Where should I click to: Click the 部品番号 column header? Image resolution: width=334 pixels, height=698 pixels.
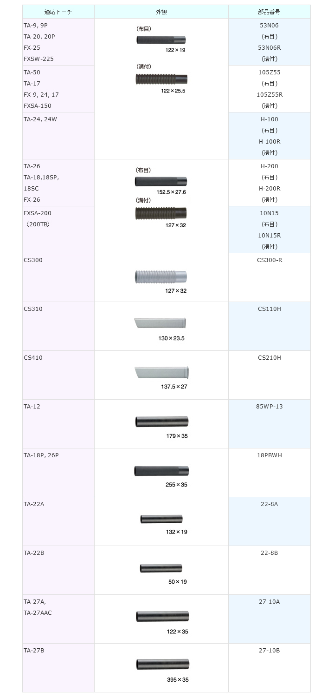pyautogui.click(x=269, y=12)
